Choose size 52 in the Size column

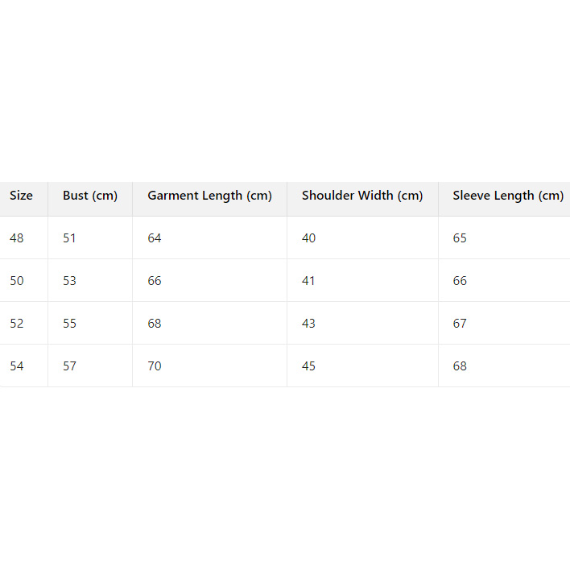click(x=17, y=324)
